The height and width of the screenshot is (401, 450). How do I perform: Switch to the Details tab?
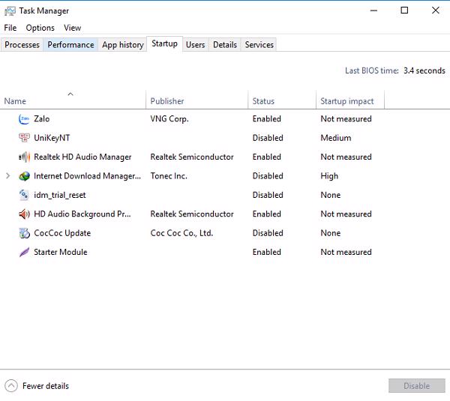tap(225, 45)
